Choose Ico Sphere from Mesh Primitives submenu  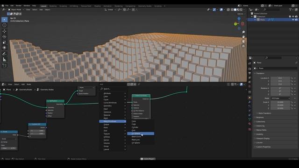(141, 133)
